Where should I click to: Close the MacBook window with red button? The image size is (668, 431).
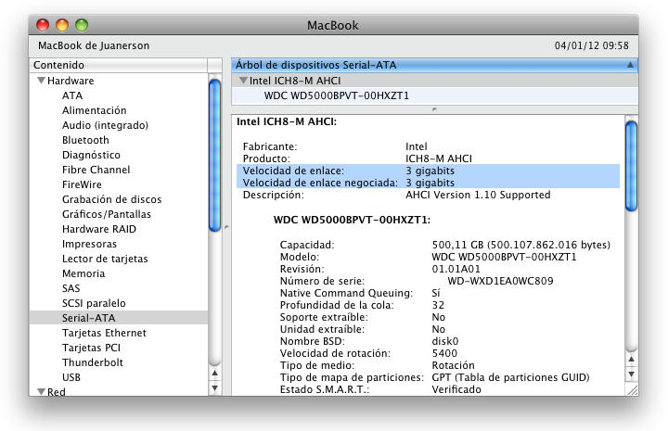(43, 25)
